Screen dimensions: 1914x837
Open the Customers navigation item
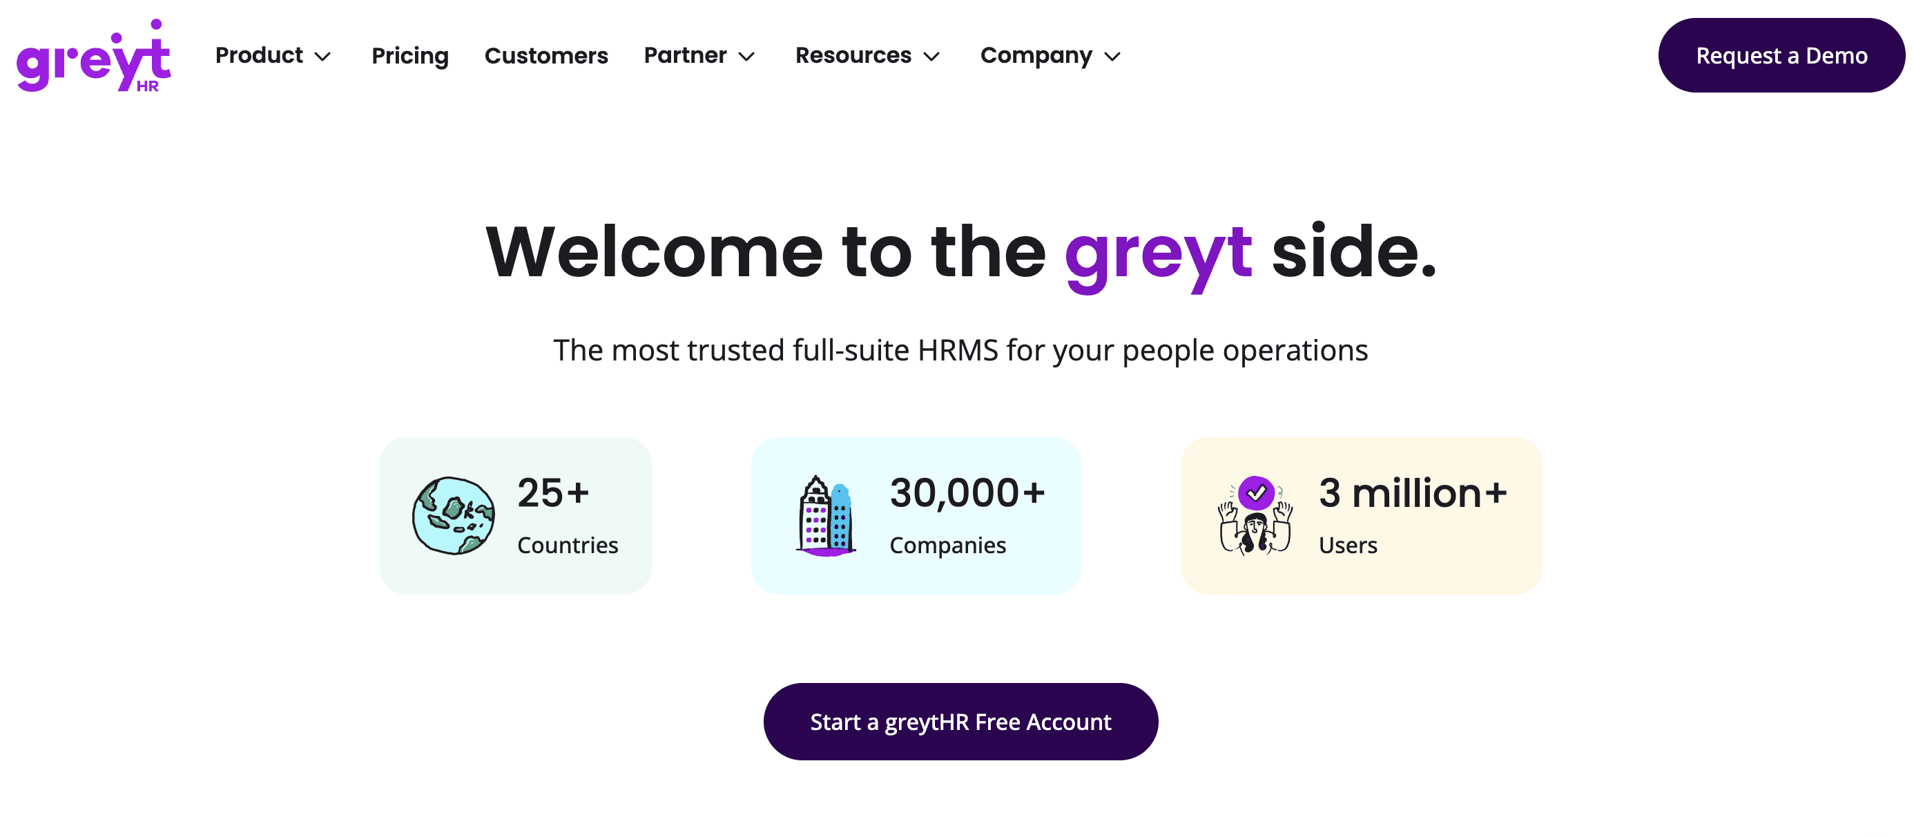coord(546,55)
